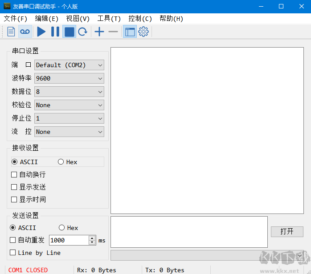Image resolution: width=311 pixels, height=274 pixels.
Task: Enable the 自动换行 checkbox
Action: (29, 175)
